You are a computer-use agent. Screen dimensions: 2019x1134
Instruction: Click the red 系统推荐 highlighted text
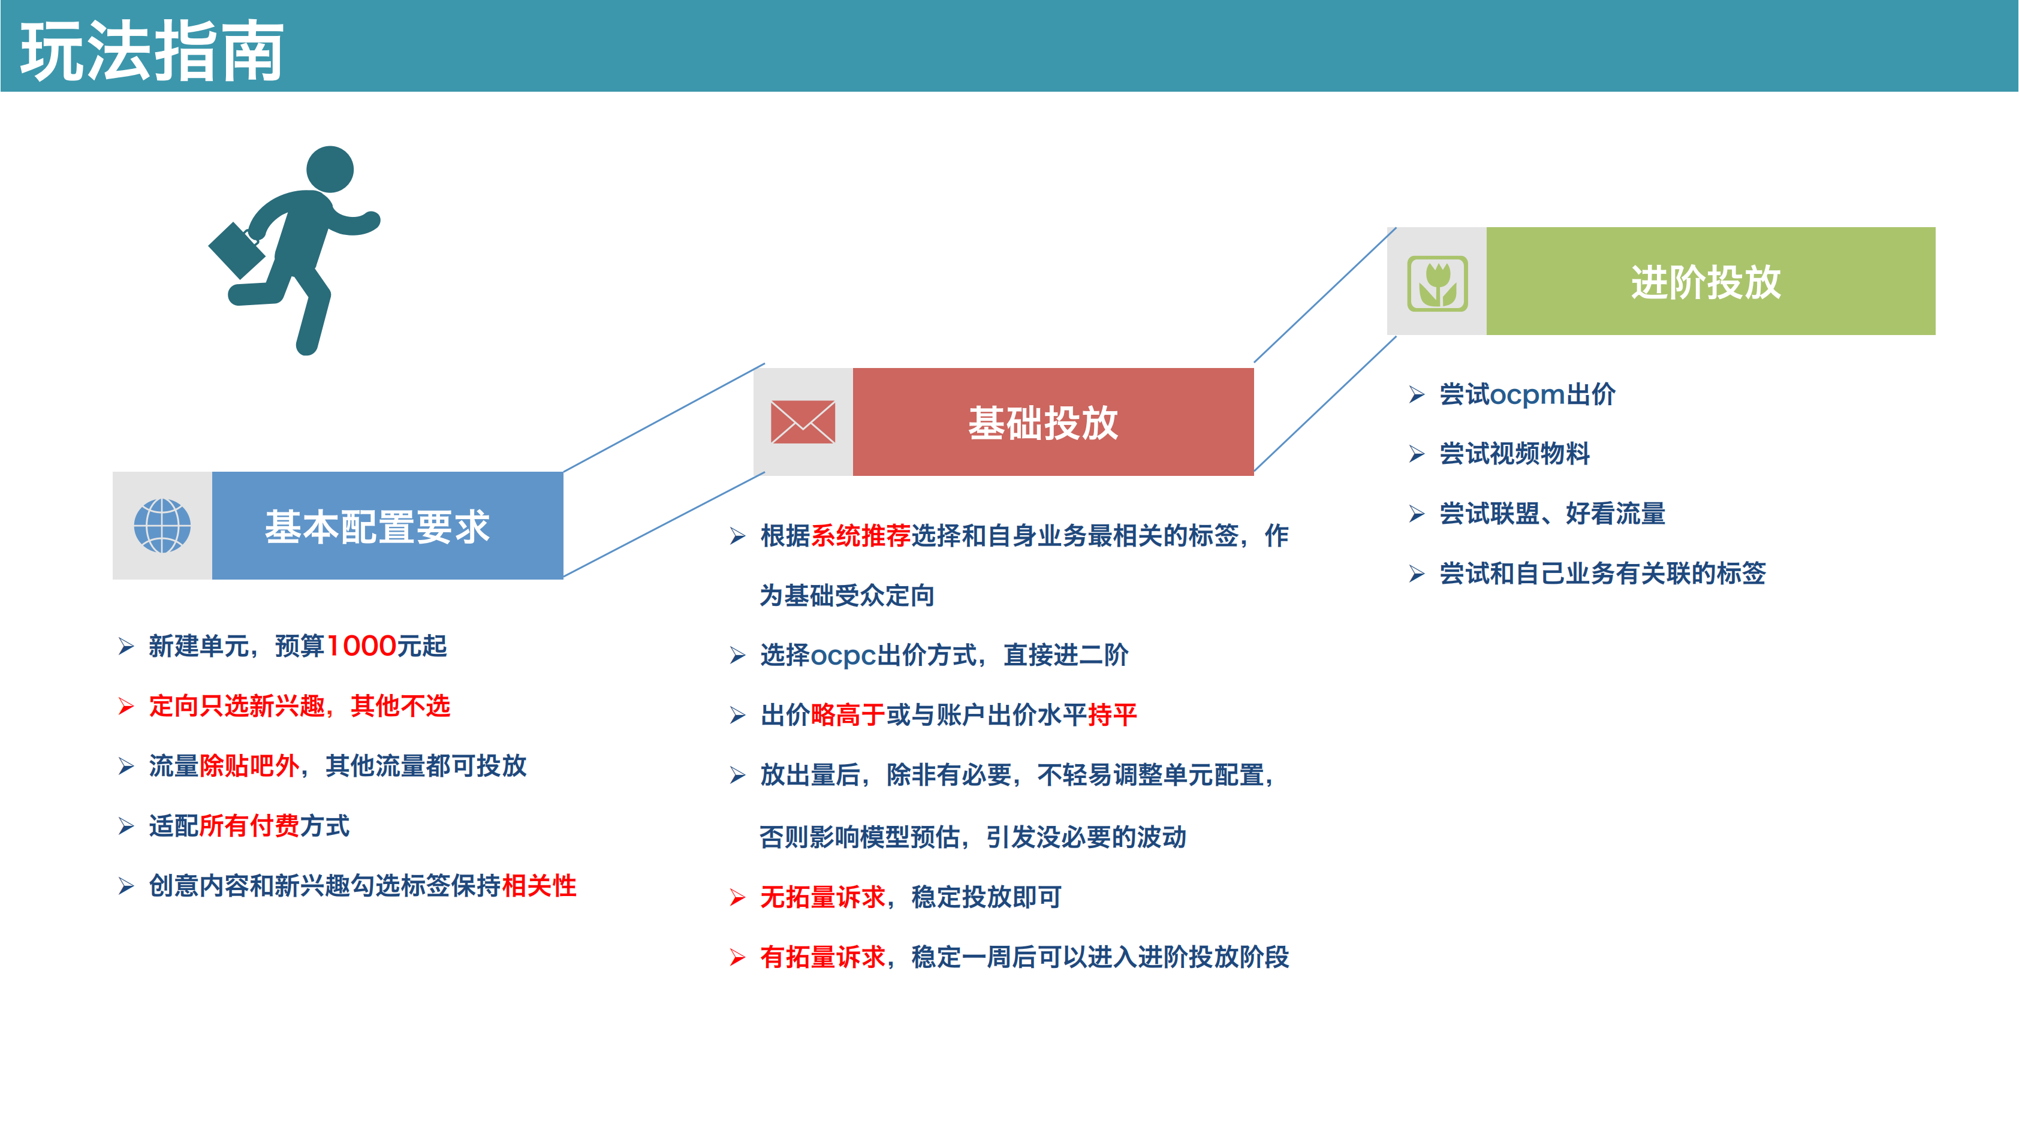tap(860, 536)
